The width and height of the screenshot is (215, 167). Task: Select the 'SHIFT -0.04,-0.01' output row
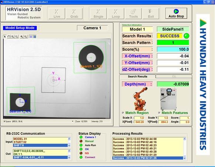[x=40, y=157]
